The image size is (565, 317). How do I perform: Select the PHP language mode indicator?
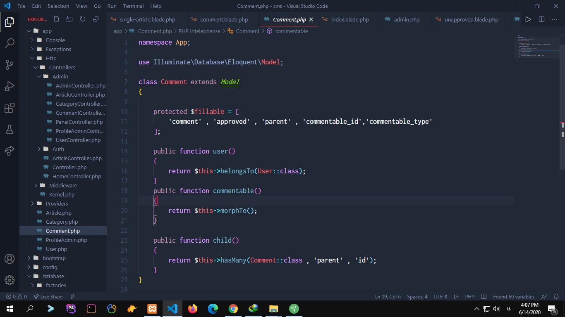click(469, 296)
